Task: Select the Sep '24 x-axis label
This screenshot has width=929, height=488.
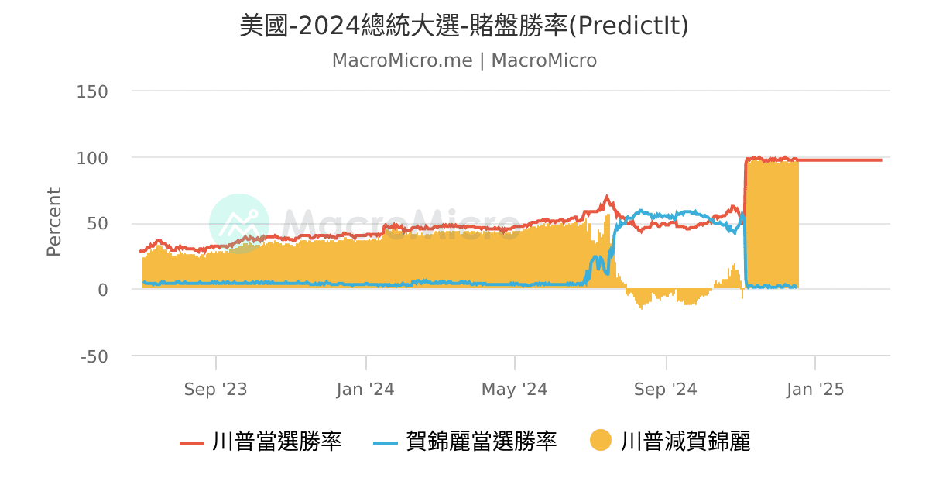Action: point(666,390)
